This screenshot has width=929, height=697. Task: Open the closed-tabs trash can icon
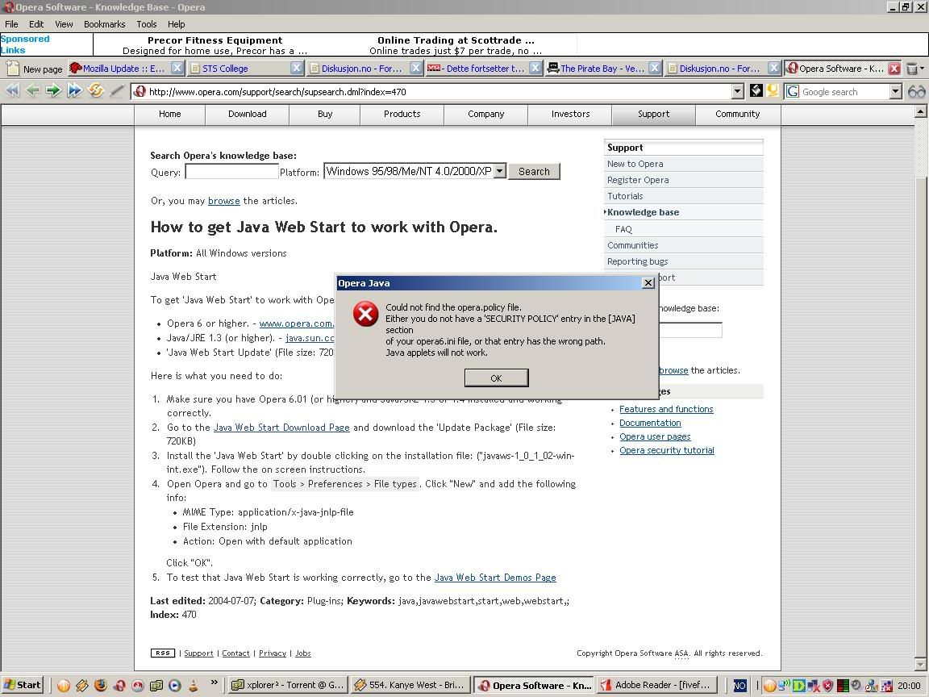912,69
